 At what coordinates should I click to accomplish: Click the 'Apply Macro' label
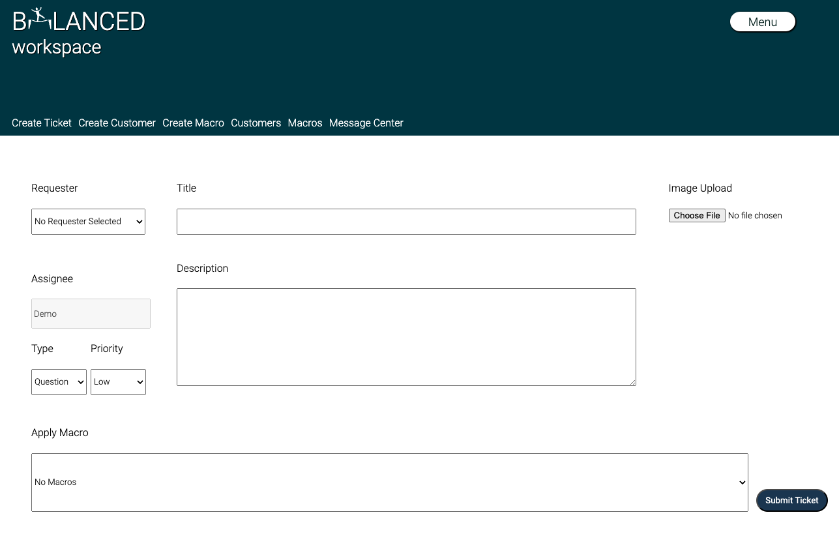click(x=60, y=433)
